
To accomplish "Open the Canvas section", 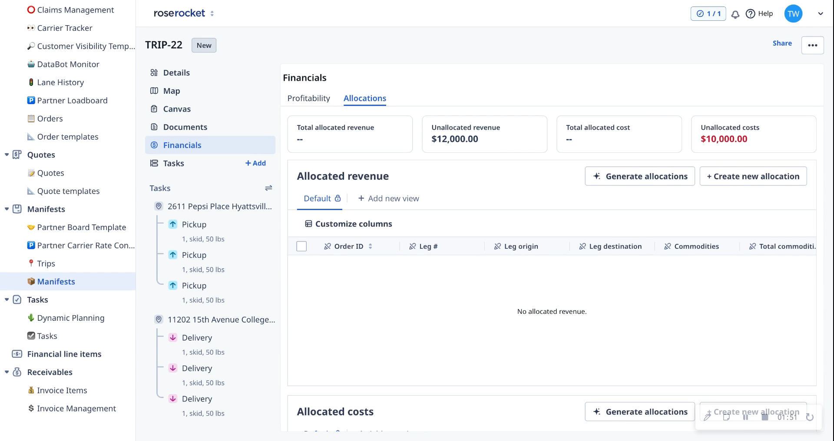I will point(210,109).
